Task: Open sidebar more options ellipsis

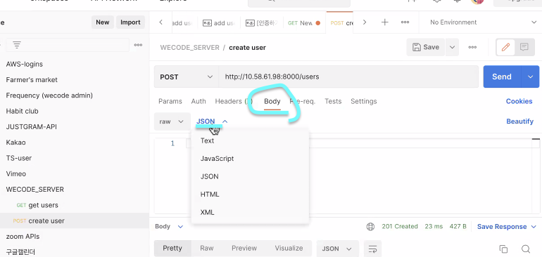Action: [x=138, y=45]
